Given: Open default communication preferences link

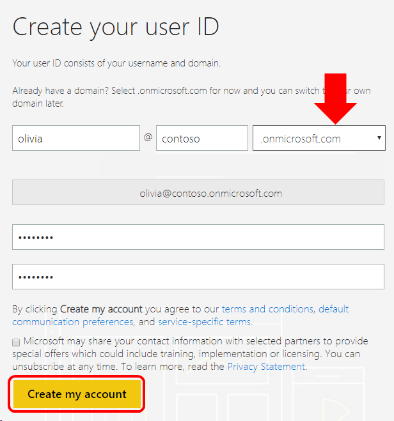Looking at the screenshot, I should coord(73,321).
